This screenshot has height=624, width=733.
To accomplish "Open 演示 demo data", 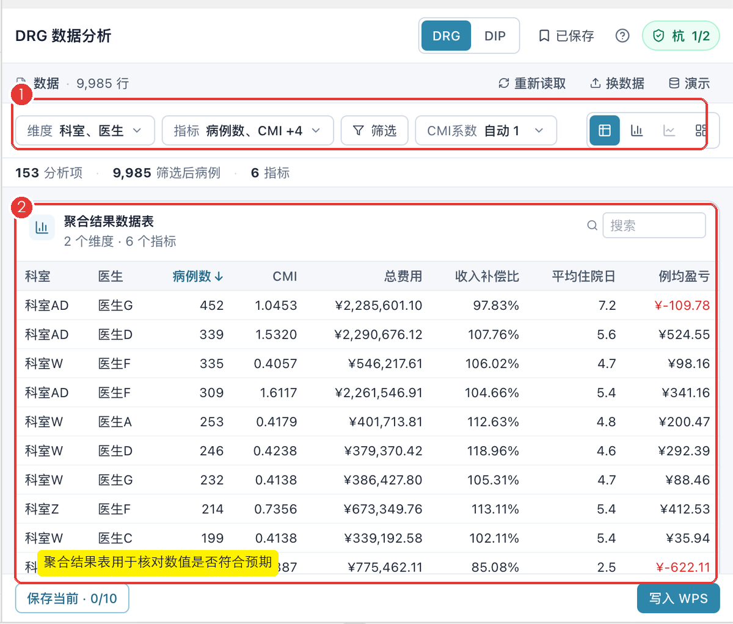I will click(x=689, y=83).
